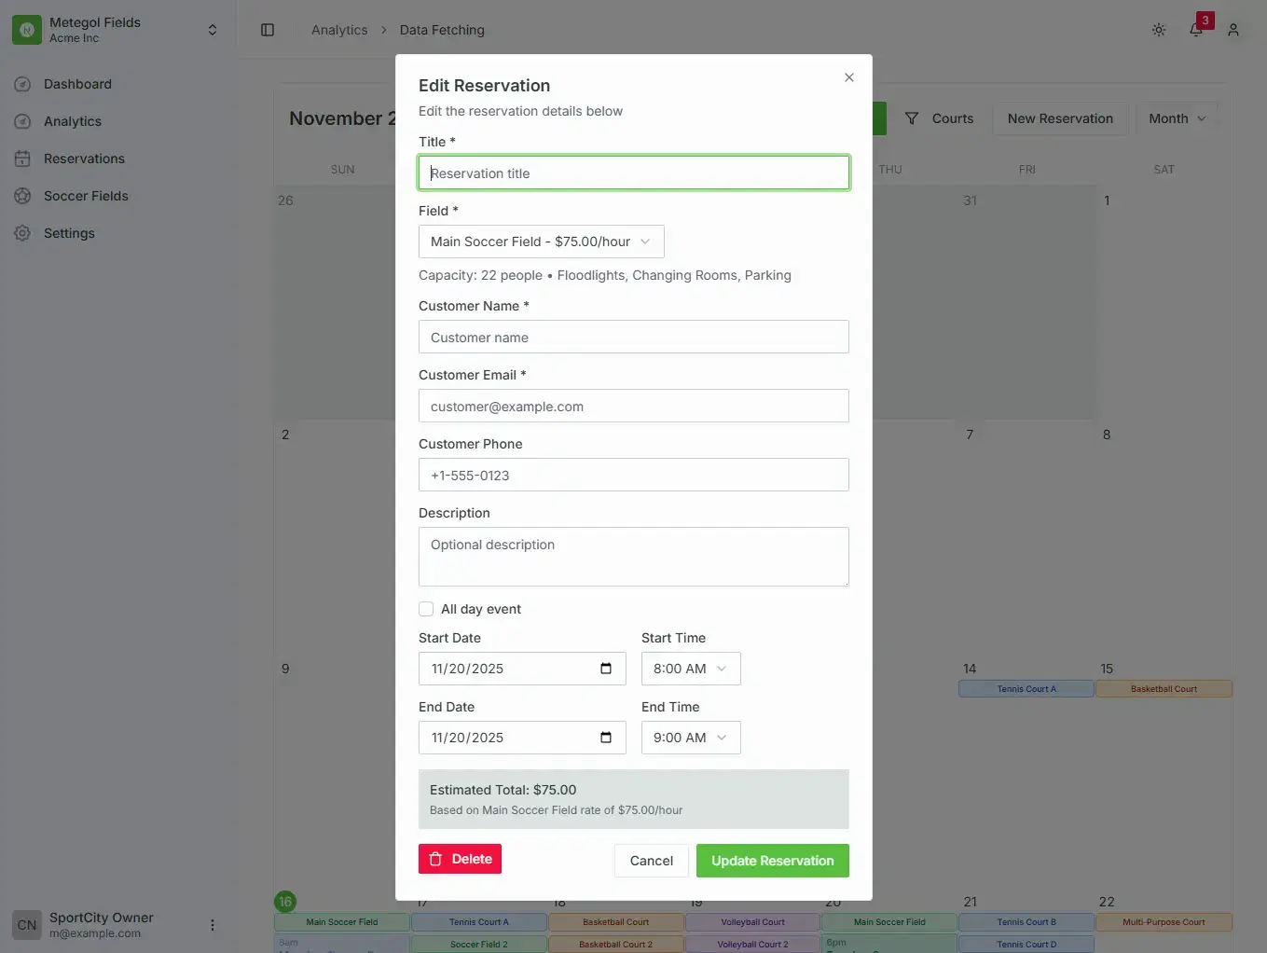This screenshot has width=1267, height=953.
Task: Navigate to Reservations via sidebar icon
Action: [x=84, y=158]
